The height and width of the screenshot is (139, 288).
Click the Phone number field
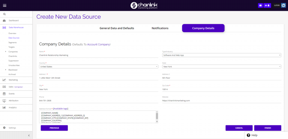coord(99,101)
